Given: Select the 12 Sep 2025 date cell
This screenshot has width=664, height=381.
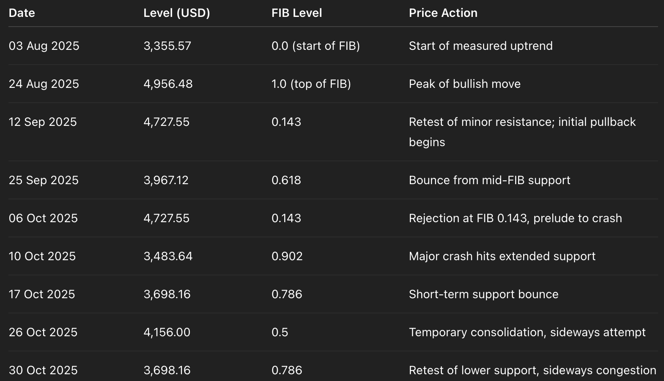Looking at the screenshot, I should pyautogui.click(x=43, y=122).
